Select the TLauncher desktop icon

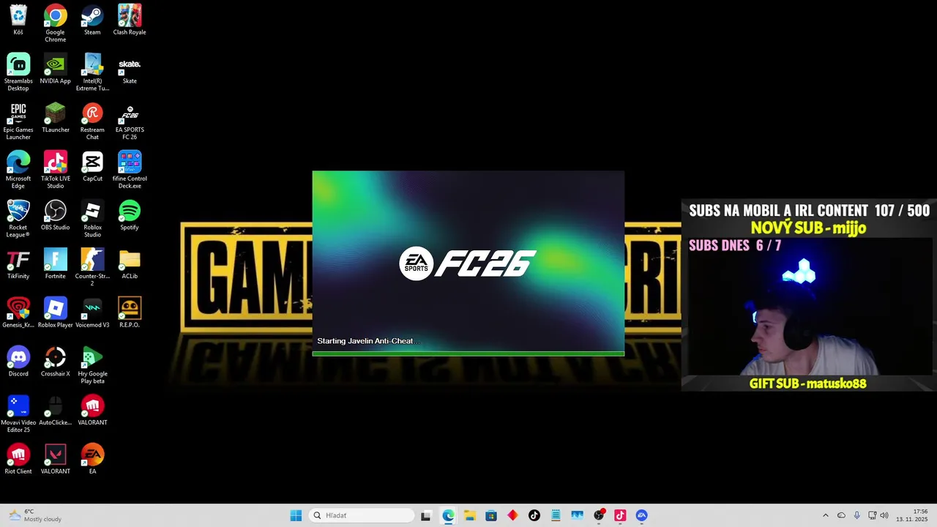tap(56, 117)
